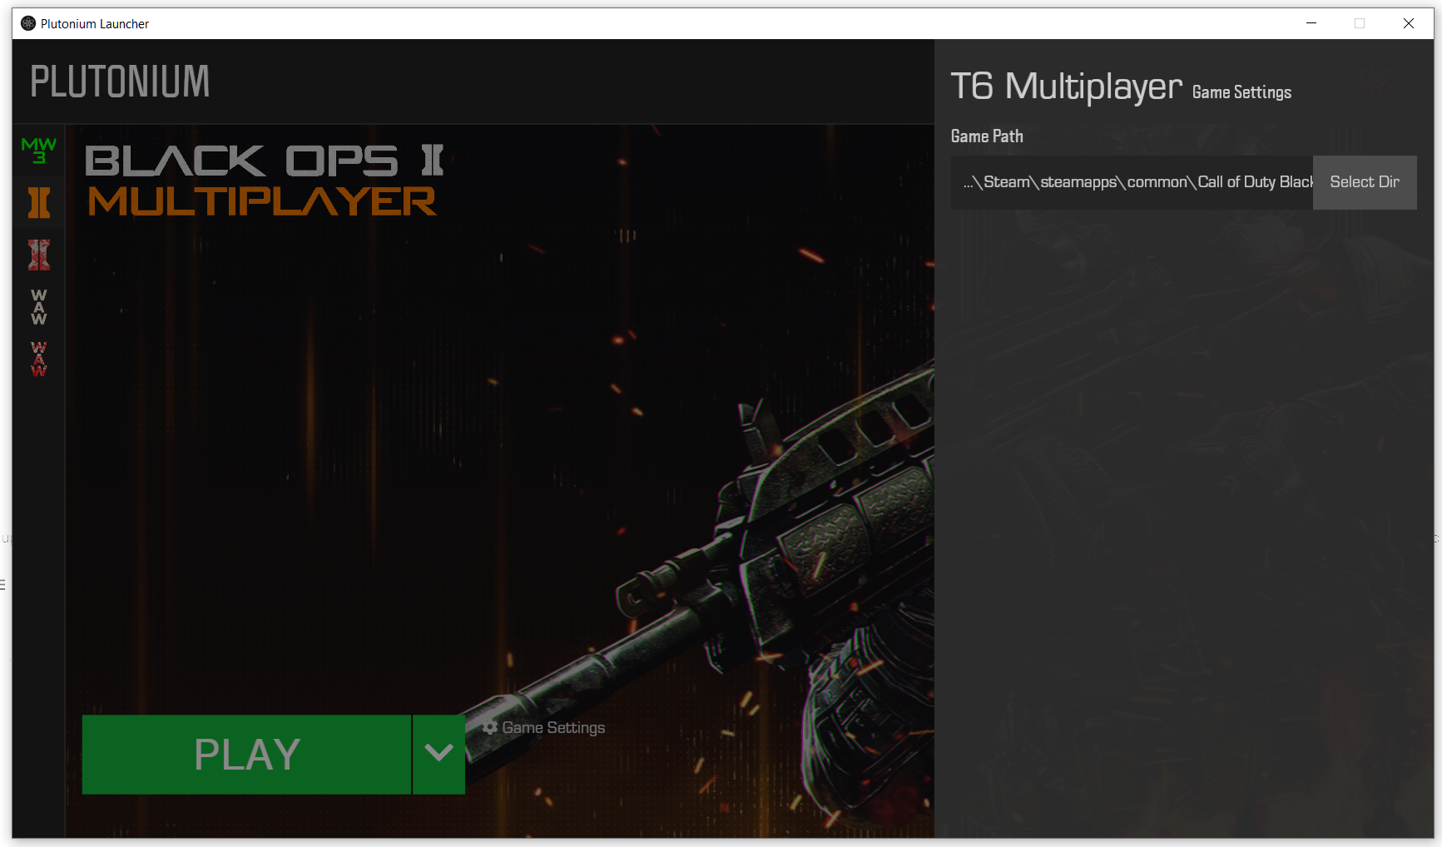Minimize the Plutonium Launcher window
The height and width of the screenshot is (847, 1442).
1311,23
